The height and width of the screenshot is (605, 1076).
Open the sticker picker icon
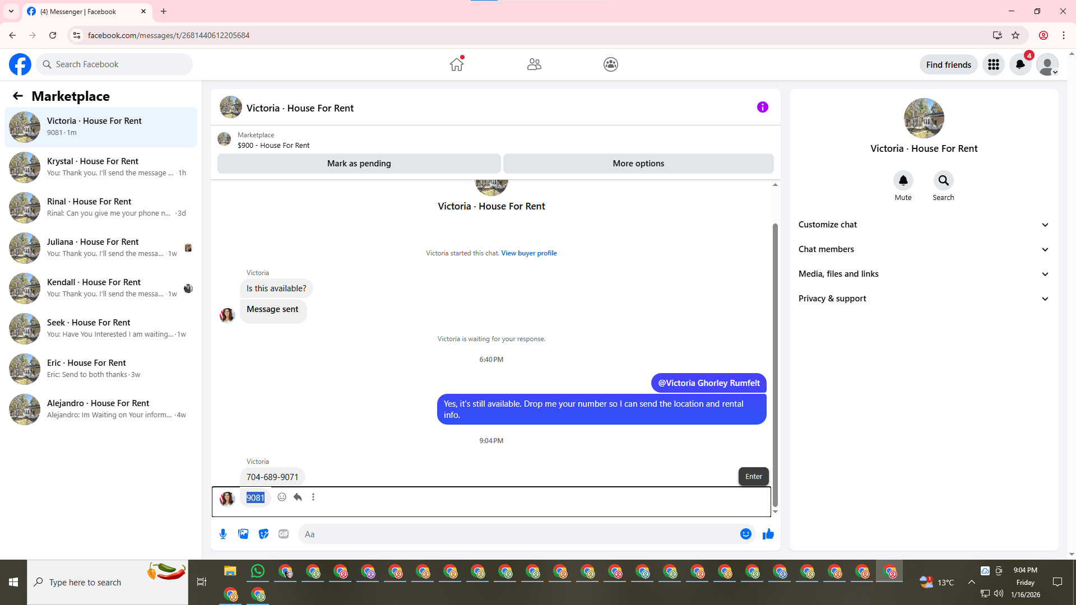263,534
